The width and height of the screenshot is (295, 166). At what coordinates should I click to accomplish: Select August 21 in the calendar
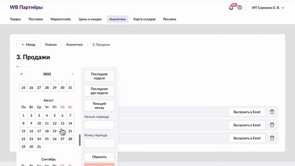pos(70,131)
